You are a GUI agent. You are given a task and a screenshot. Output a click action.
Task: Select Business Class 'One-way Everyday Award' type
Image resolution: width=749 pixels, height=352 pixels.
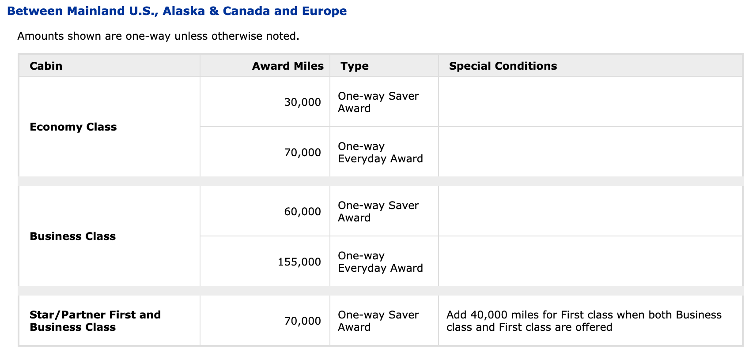point(380,262)
